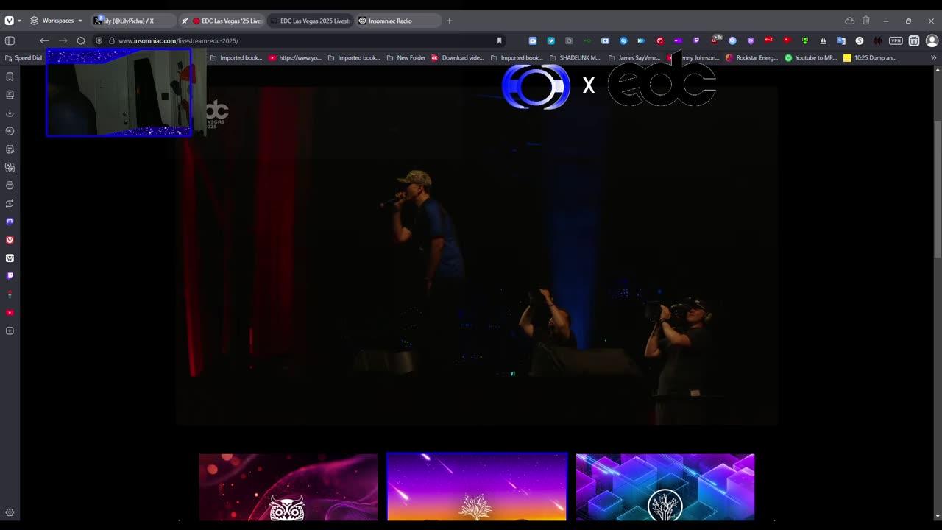Go back to the previous page
Screen dimensions: 942x530
point(45,40)
